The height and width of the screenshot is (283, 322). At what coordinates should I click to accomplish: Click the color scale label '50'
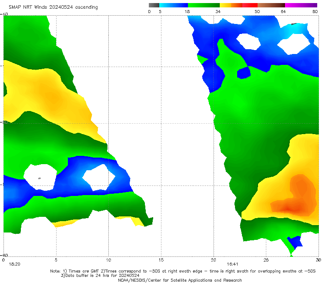click(x=257, y=12)
